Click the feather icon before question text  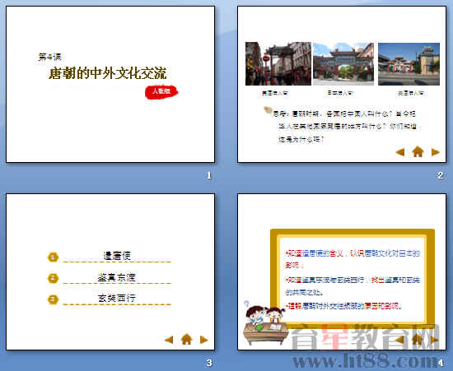tap(268, 110)
